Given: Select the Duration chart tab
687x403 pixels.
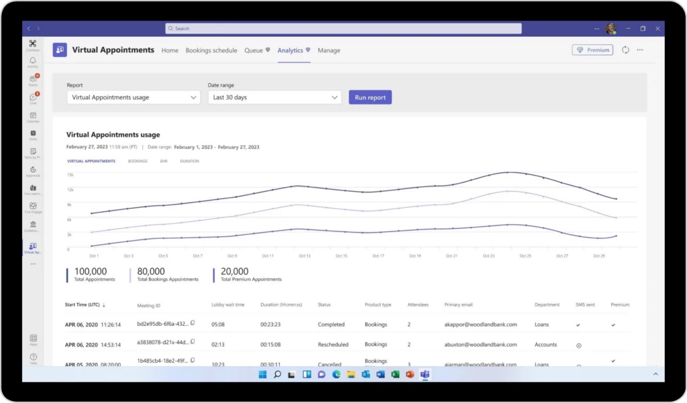Looking at the screenshot, I should click(x=189, y=161).
